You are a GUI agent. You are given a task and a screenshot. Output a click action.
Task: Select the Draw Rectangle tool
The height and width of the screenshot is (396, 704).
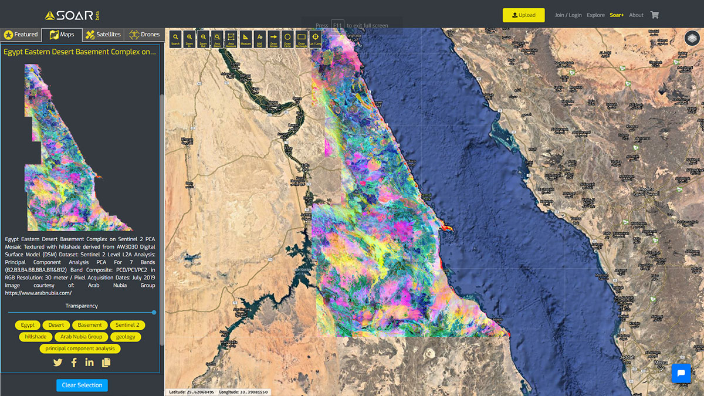tap(302, 39)
